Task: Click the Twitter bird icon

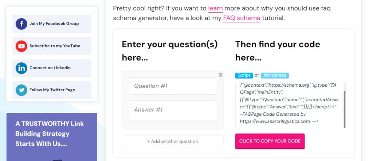Action: (x=21, y=90)
